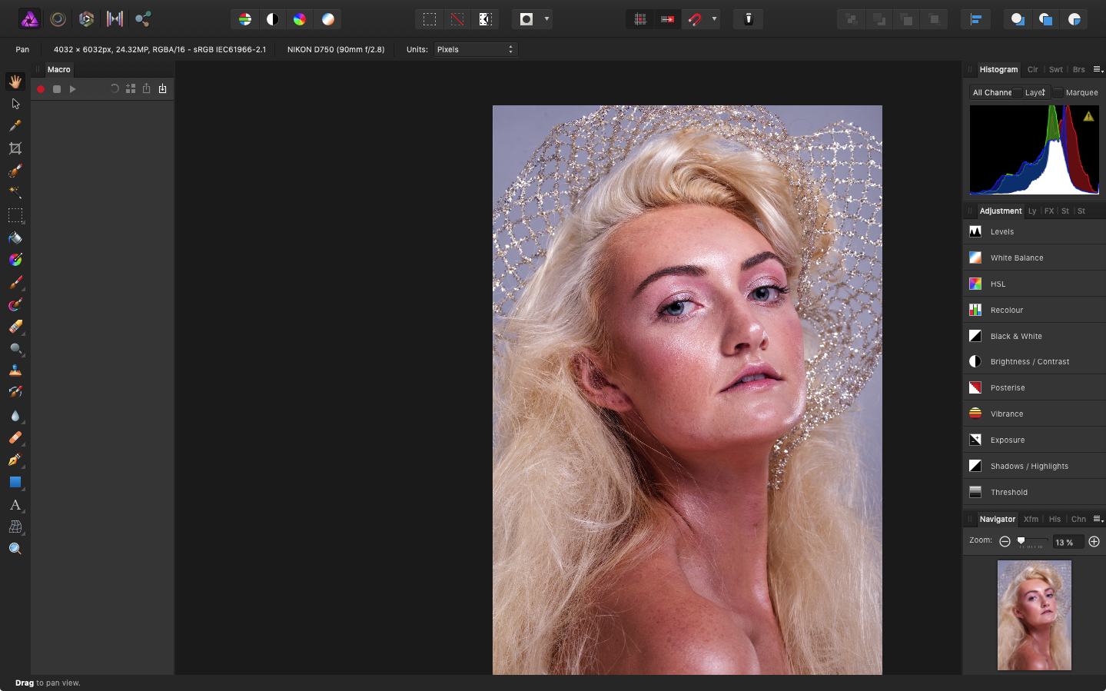This screenshot has width=1106, height=691.
Task: Select the Crop tool
Action: tap(15, 148)
